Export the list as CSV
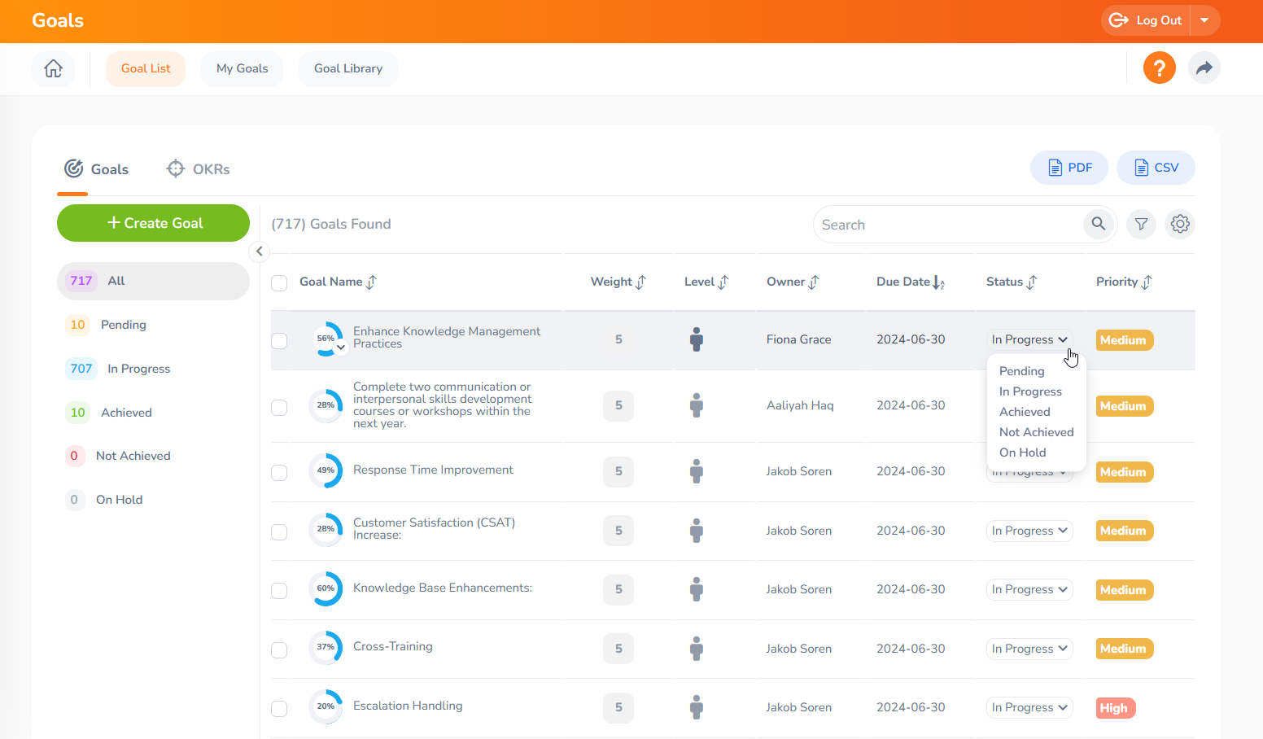1263x739 pixels. [1156, 168]
